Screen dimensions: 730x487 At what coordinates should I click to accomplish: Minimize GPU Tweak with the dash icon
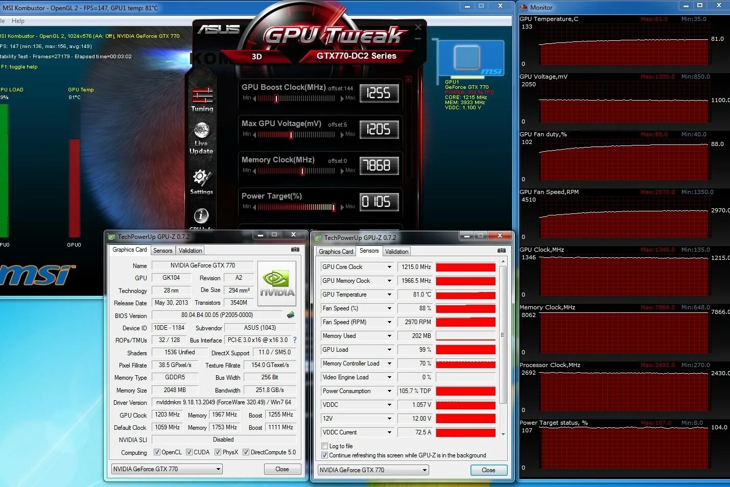click(418, 39)
